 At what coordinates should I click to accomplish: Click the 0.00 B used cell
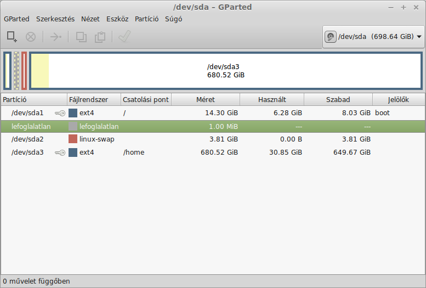(291, 139)
